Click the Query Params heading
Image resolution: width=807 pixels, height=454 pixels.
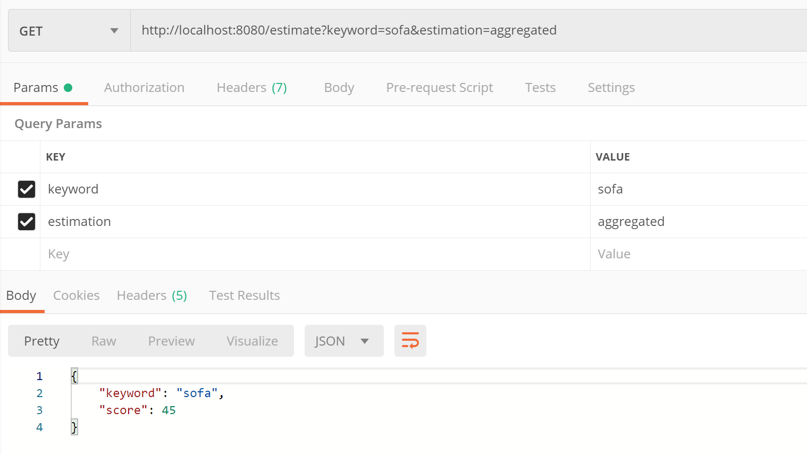58,124
